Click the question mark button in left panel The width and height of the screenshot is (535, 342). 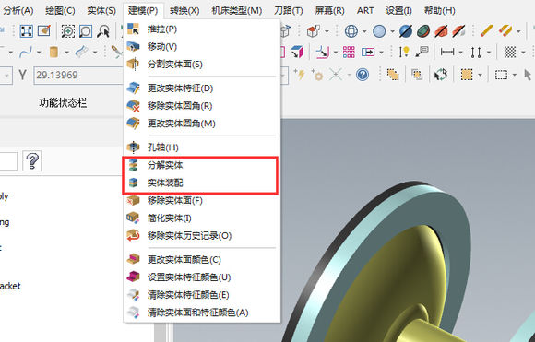[x=32, y=161]
